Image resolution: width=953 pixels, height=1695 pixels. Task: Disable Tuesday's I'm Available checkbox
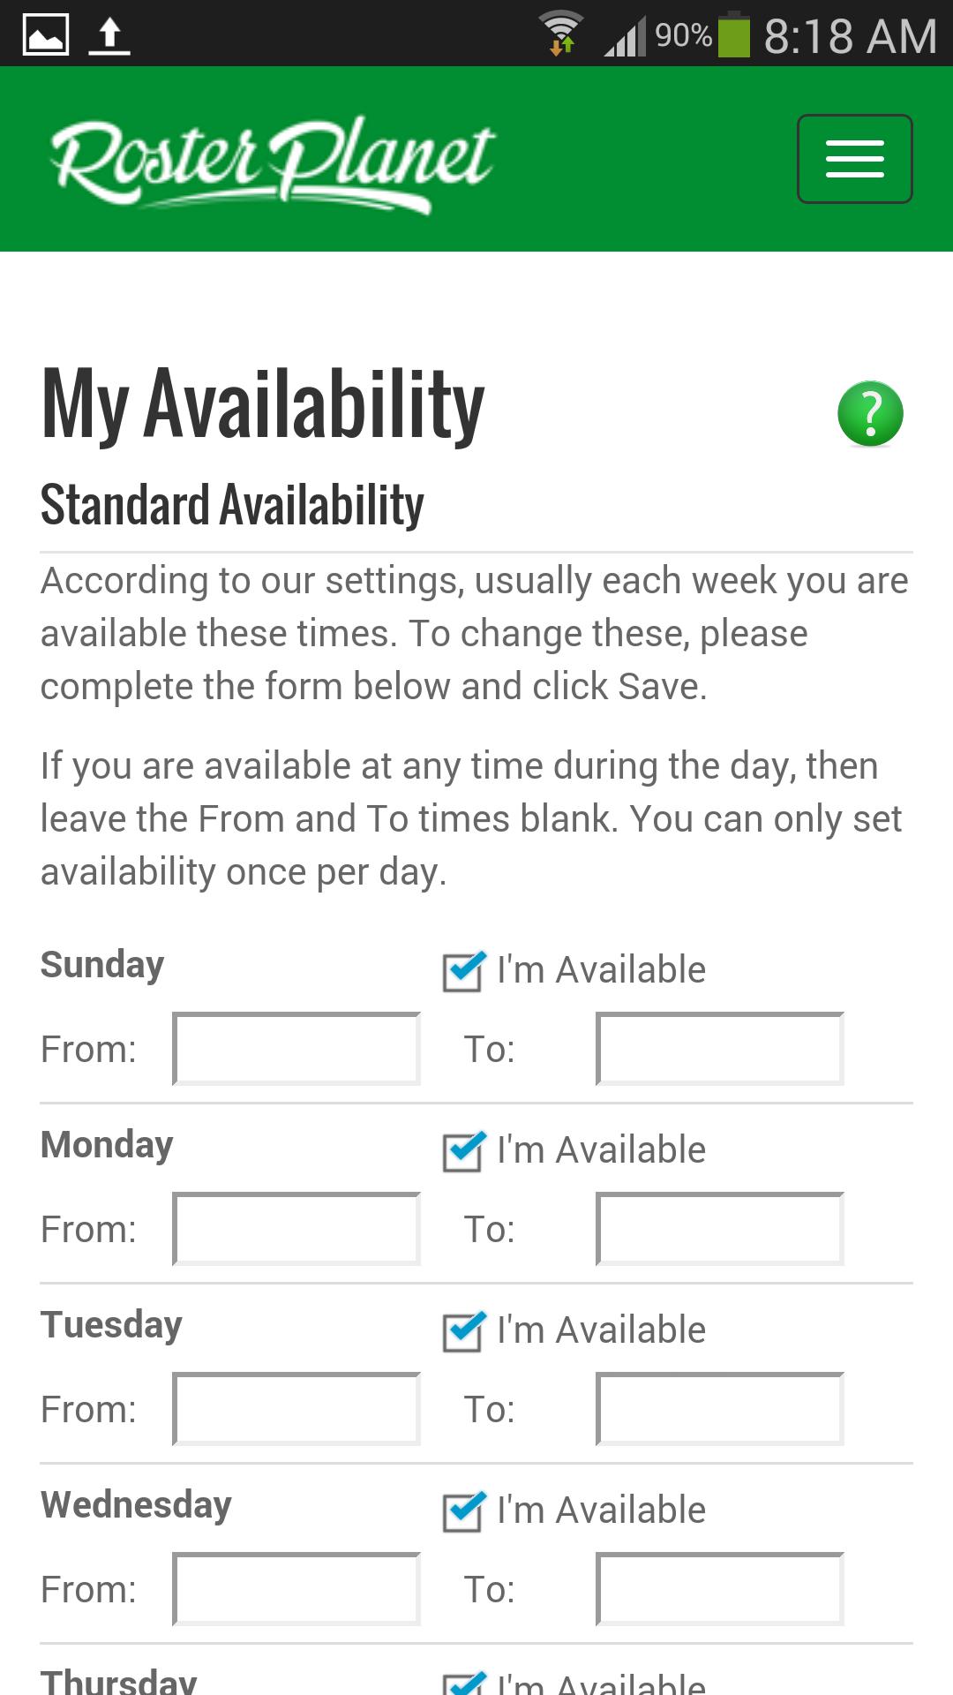[x=463, y=1331]
